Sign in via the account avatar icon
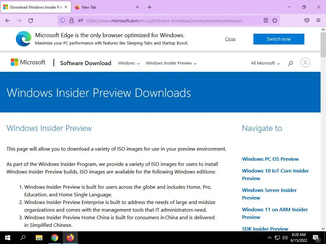This screenshot has height=244, width=326. tap(305, 63)
